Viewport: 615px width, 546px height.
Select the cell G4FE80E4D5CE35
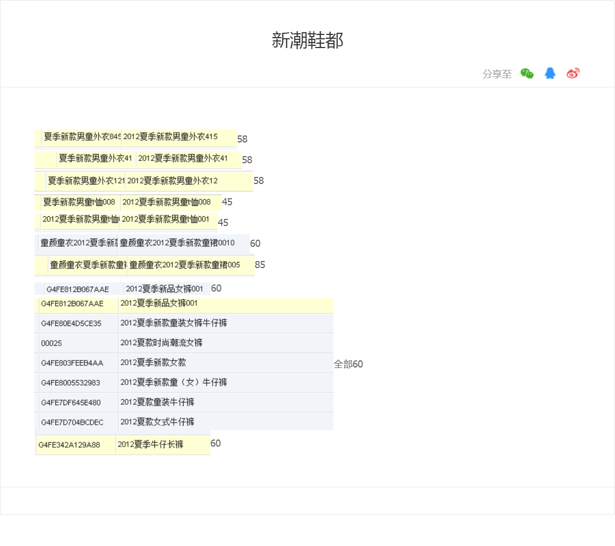click(71, 324)
